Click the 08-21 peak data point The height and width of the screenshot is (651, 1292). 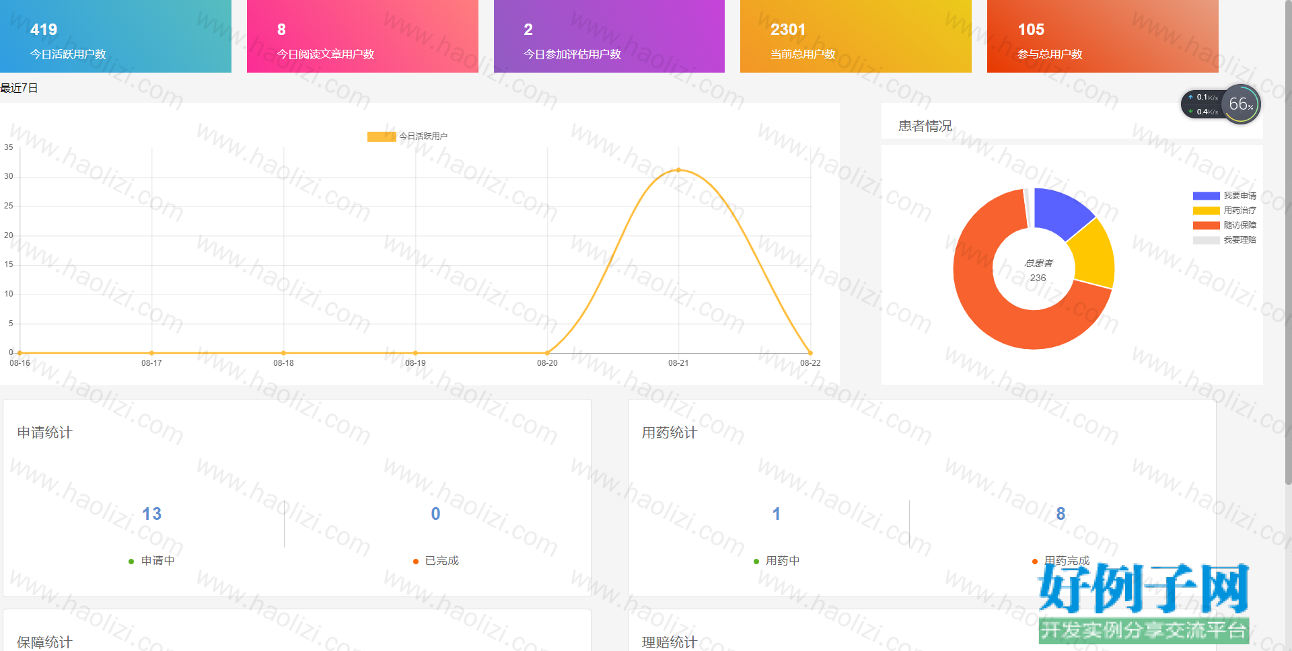678,170
